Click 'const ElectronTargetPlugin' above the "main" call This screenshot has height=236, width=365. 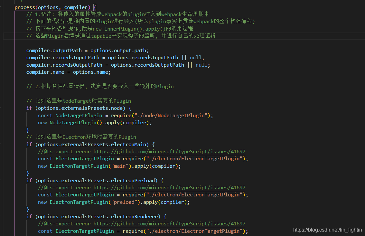click(76, 159)
